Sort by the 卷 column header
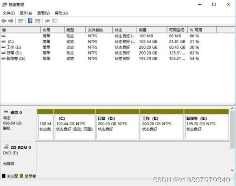The image size is (236, 186). [20, 30]
